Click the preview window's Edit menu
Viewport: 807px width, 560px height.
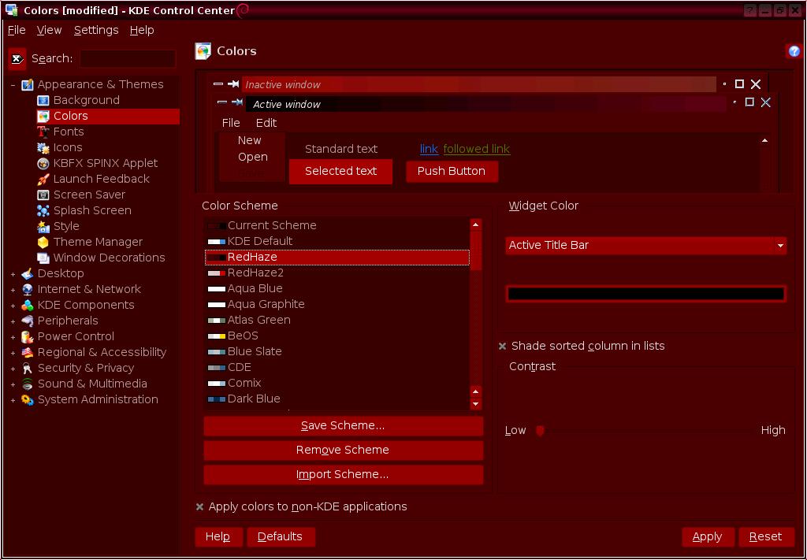tap(266, 123)
